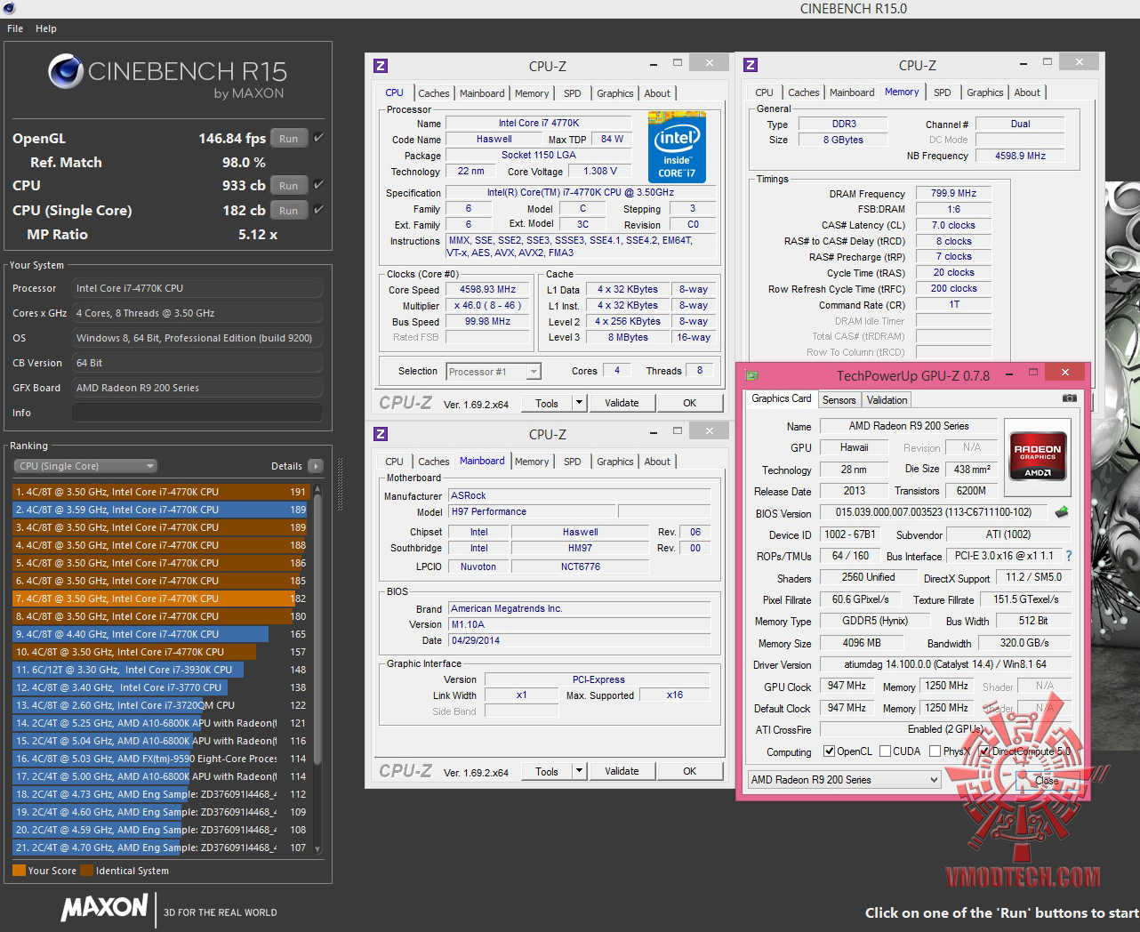Click Validate in the CPU-Z Motherboard window
Screen dimensions: 1140x932
pyautogui.click(x=622, y=771)
